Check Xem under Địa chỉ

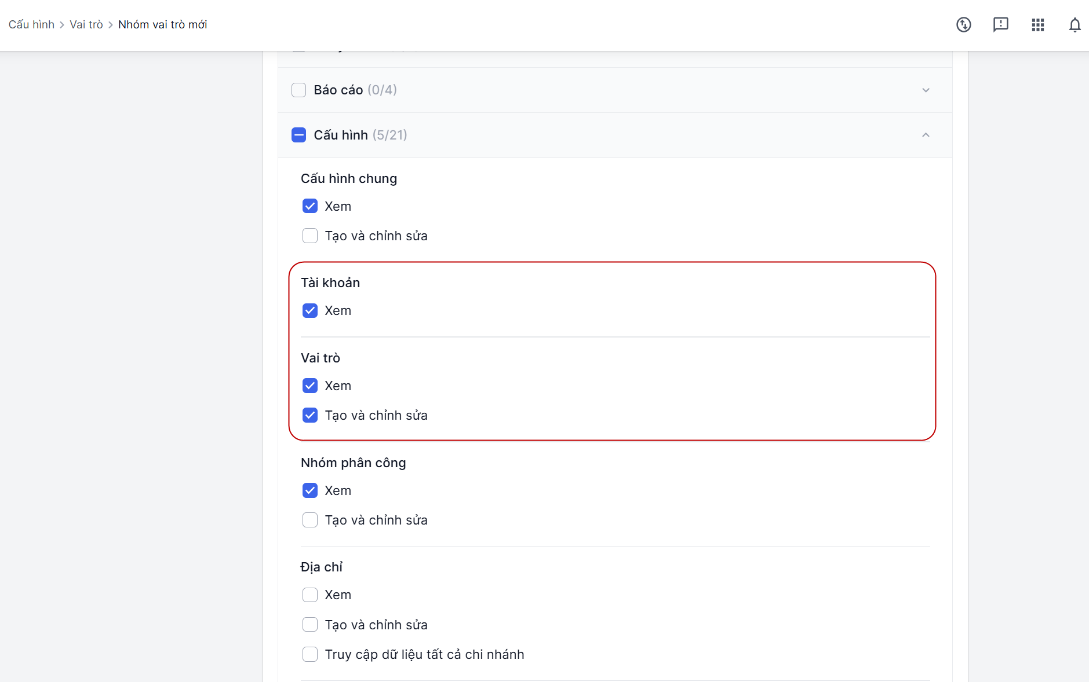click(310, 595)
